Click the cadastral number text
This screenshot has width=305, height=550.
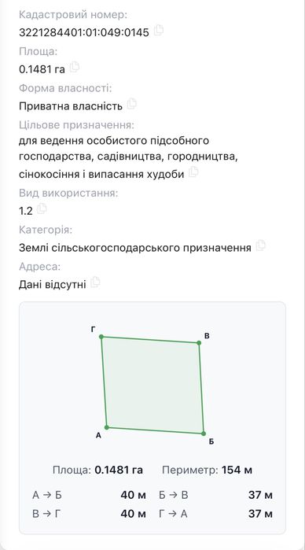tap(84, 32)
